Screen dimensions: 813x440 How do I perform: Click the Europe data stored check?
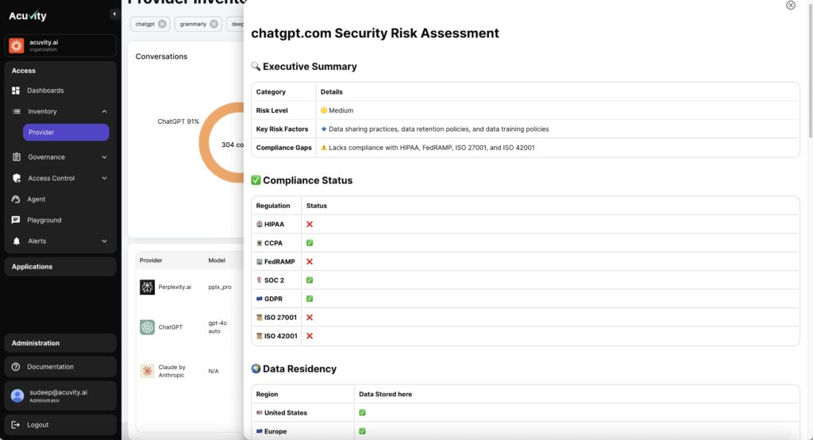point(362,431)
